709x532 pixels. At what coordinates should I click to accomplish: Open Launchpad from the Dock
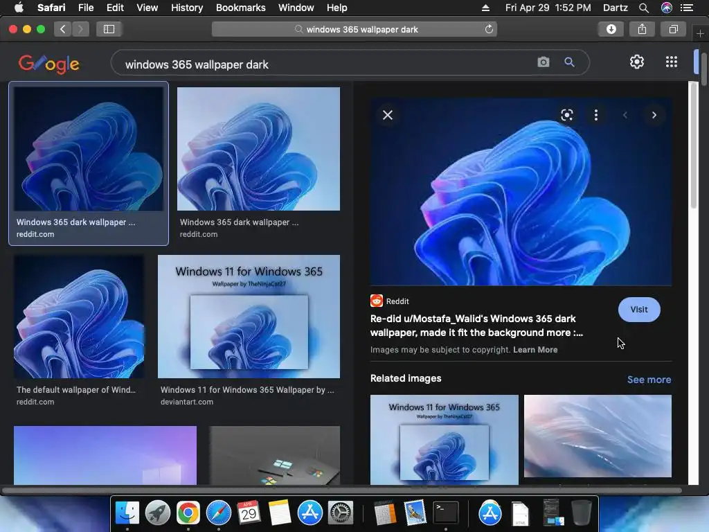tap(158, 513)
